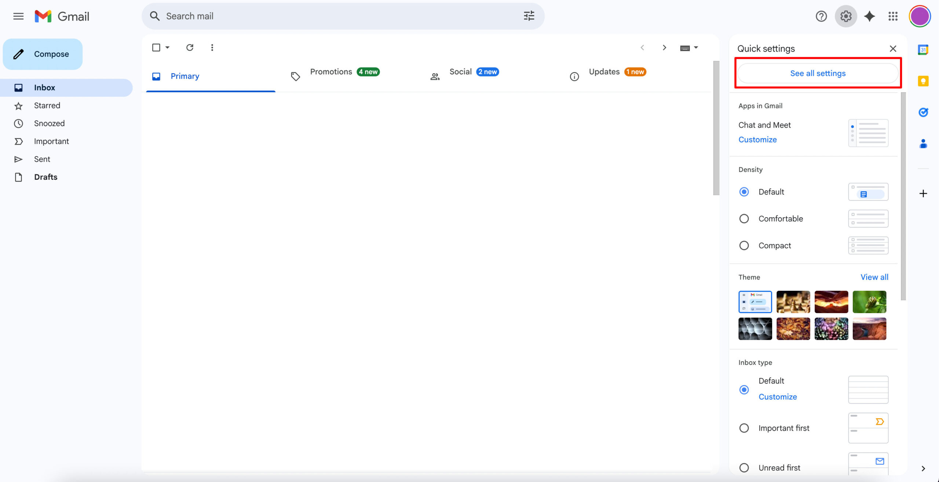Open Google Contacts side panel

click(x=923, y=144)
